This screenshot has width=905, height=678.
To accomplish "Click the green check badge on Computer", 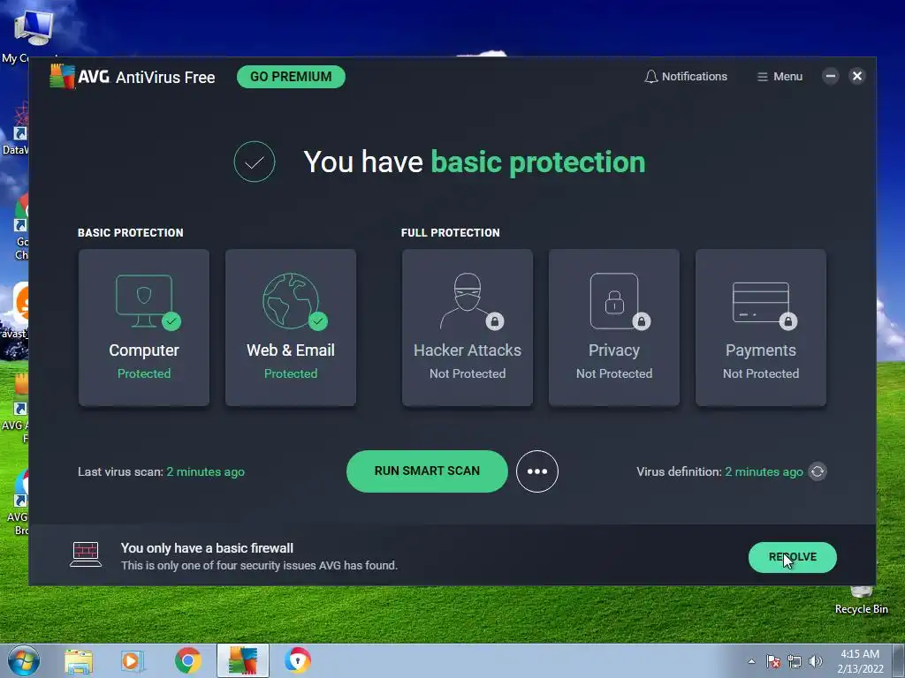I will pos(171,321).
